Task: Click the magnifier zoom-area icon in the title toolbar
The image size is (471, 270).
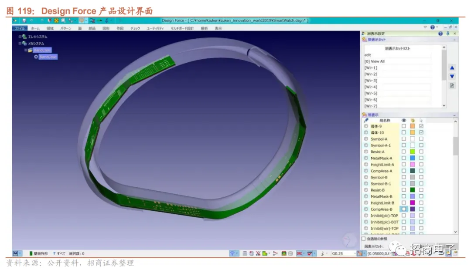Action: point(63,20)
